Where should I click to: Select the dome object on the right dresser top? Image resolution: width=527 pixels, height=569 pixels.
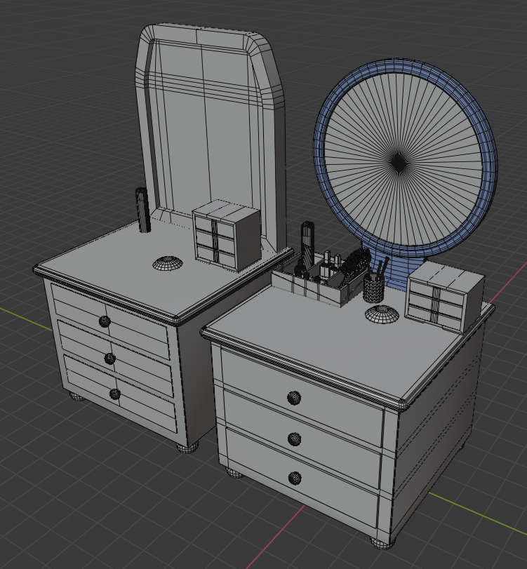(382, 314)
